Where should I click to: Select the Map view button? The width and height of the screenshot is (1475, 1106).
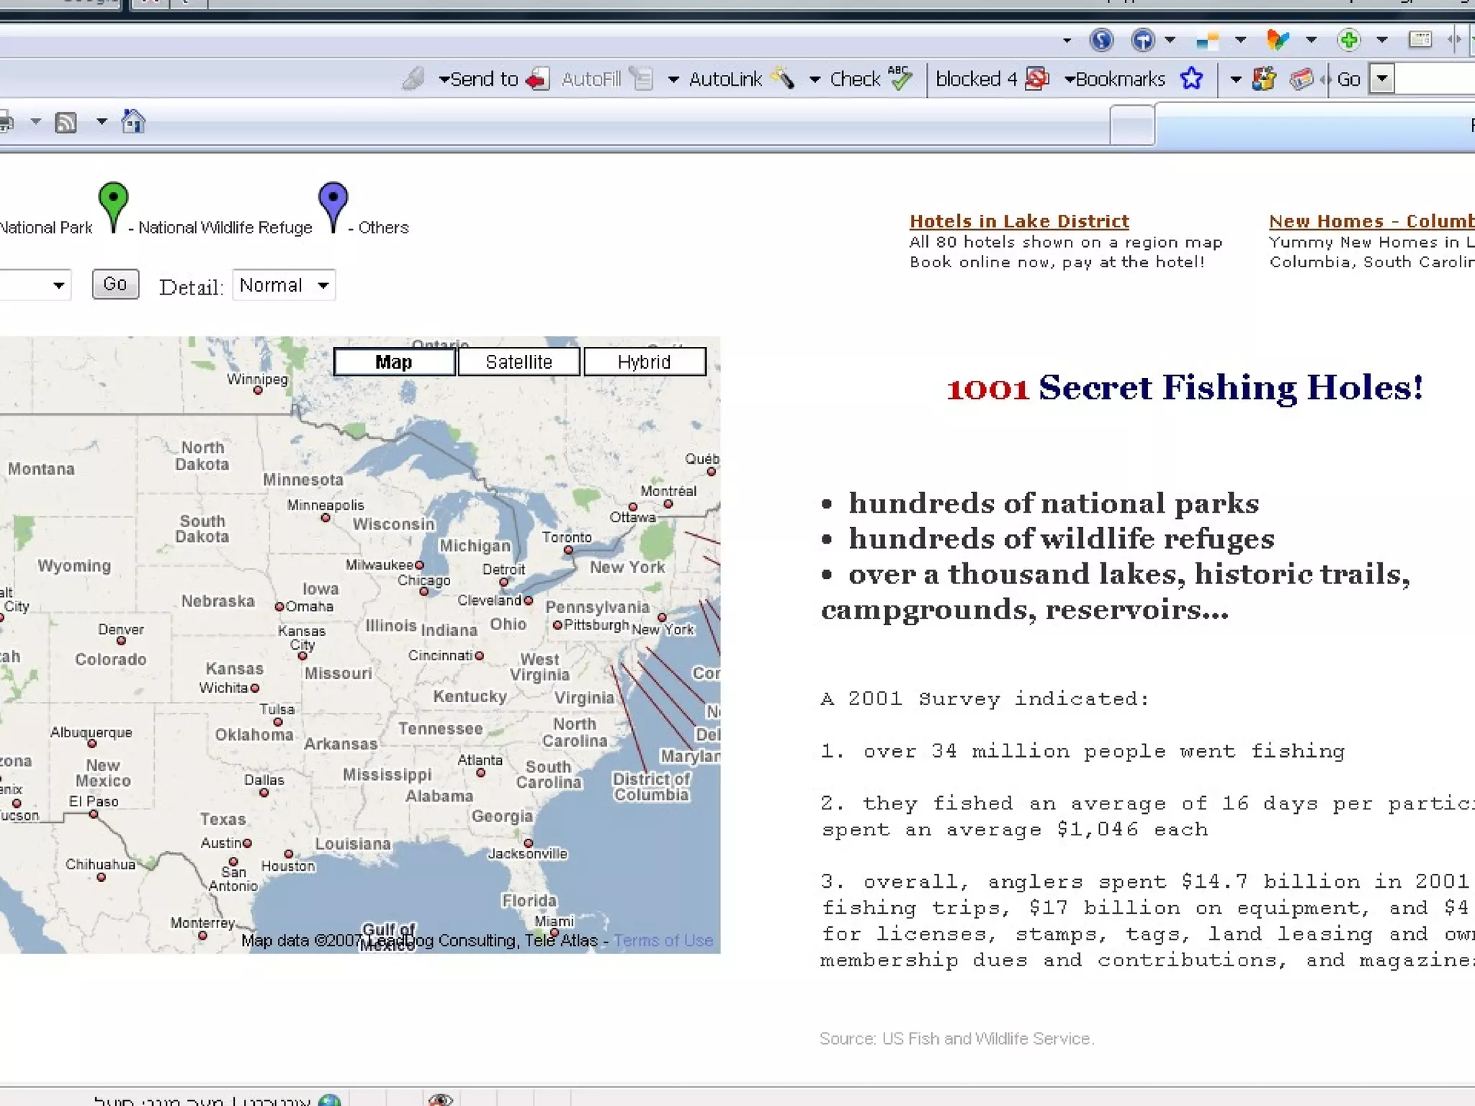click(394, 361)
